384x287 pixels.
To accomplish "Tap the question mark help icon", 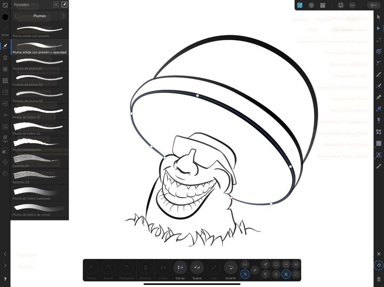I will point(5,279).
